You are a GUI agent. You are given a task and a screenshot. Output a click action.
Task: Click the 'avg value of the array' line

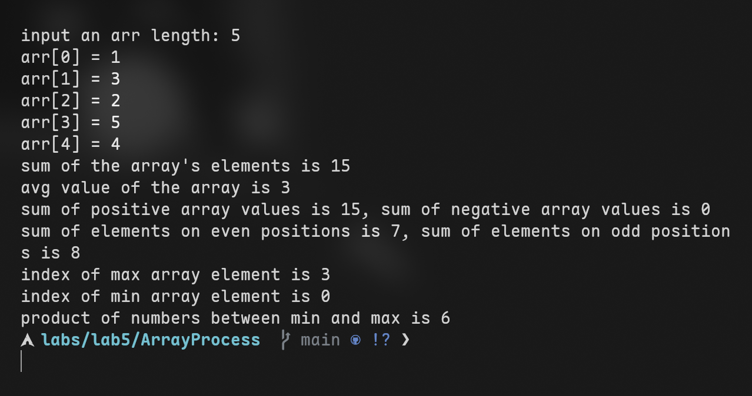coord(155,188)
